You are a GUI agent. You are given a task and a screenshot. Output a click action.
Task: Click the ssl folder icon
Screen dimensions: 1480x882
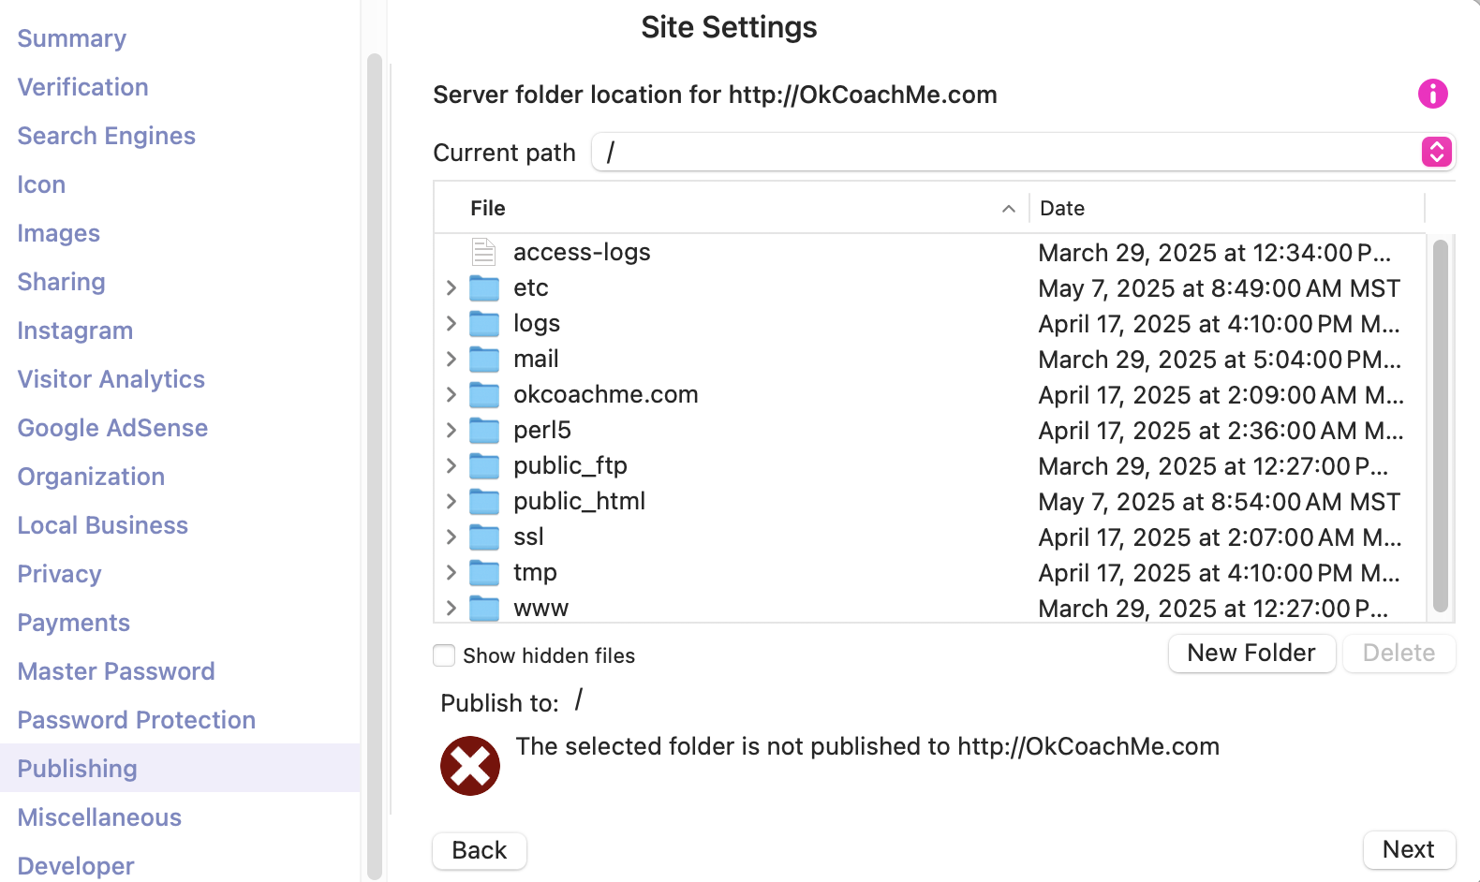[484, 537]
